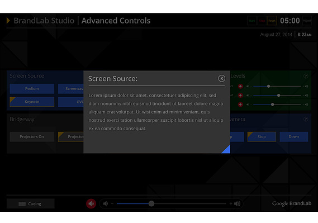Open the Cueing panel
This screenshot has width=318, height=223.
[x=30, y=203]
